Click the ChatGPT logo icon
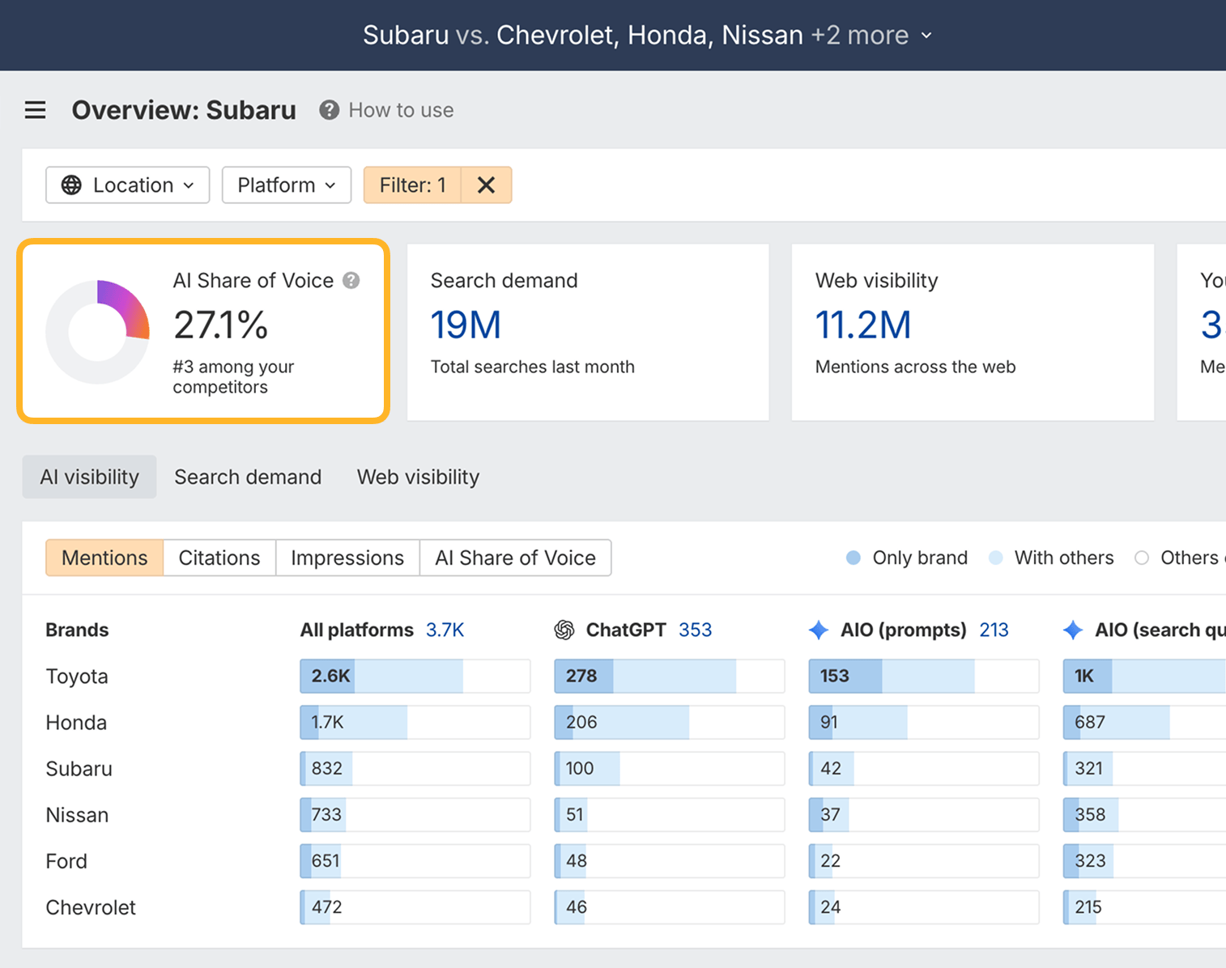The width and height of the screenshot is (1226, 968). point(564,630)
